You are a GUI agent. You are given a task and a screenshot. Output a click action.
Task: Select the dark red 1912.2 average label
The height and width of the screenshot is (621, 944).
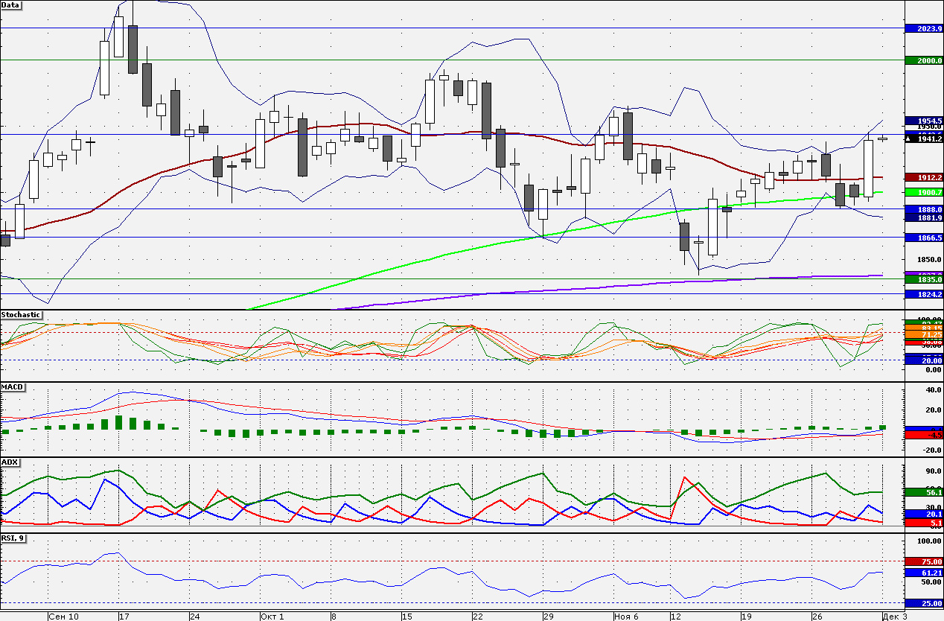(925, 178)
